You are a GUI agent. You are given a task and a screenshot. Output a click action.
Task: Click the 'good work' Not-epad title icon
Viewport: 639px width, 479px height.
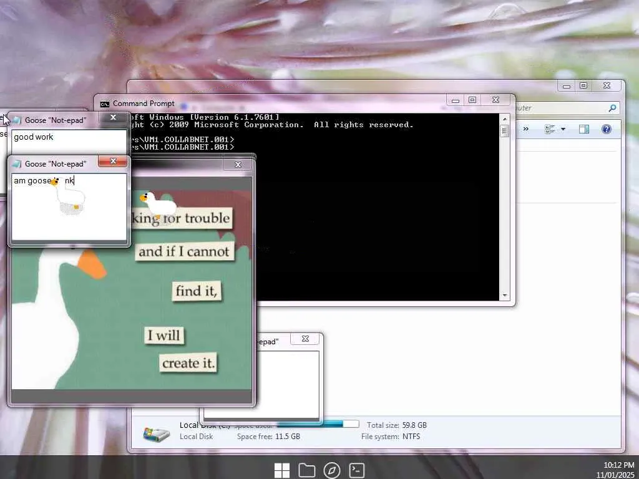tap(17, 120)
